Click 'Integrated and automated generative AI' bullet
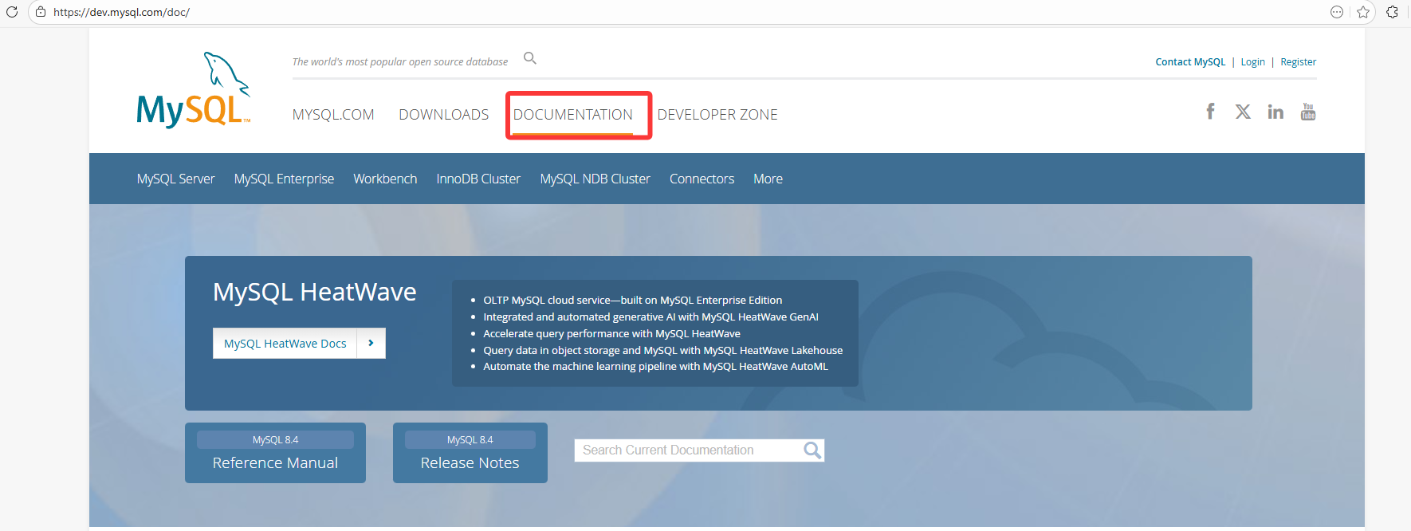 650,317
